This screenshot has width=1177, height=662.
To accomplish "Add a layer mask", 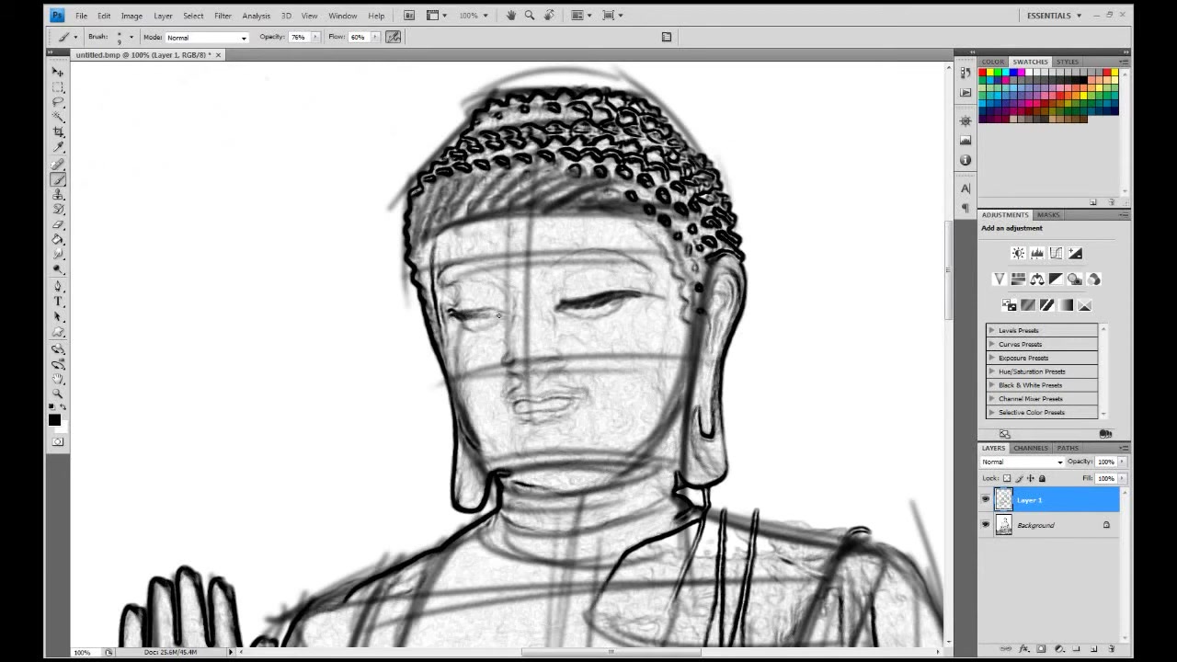I will click(x=1041, y=649).
